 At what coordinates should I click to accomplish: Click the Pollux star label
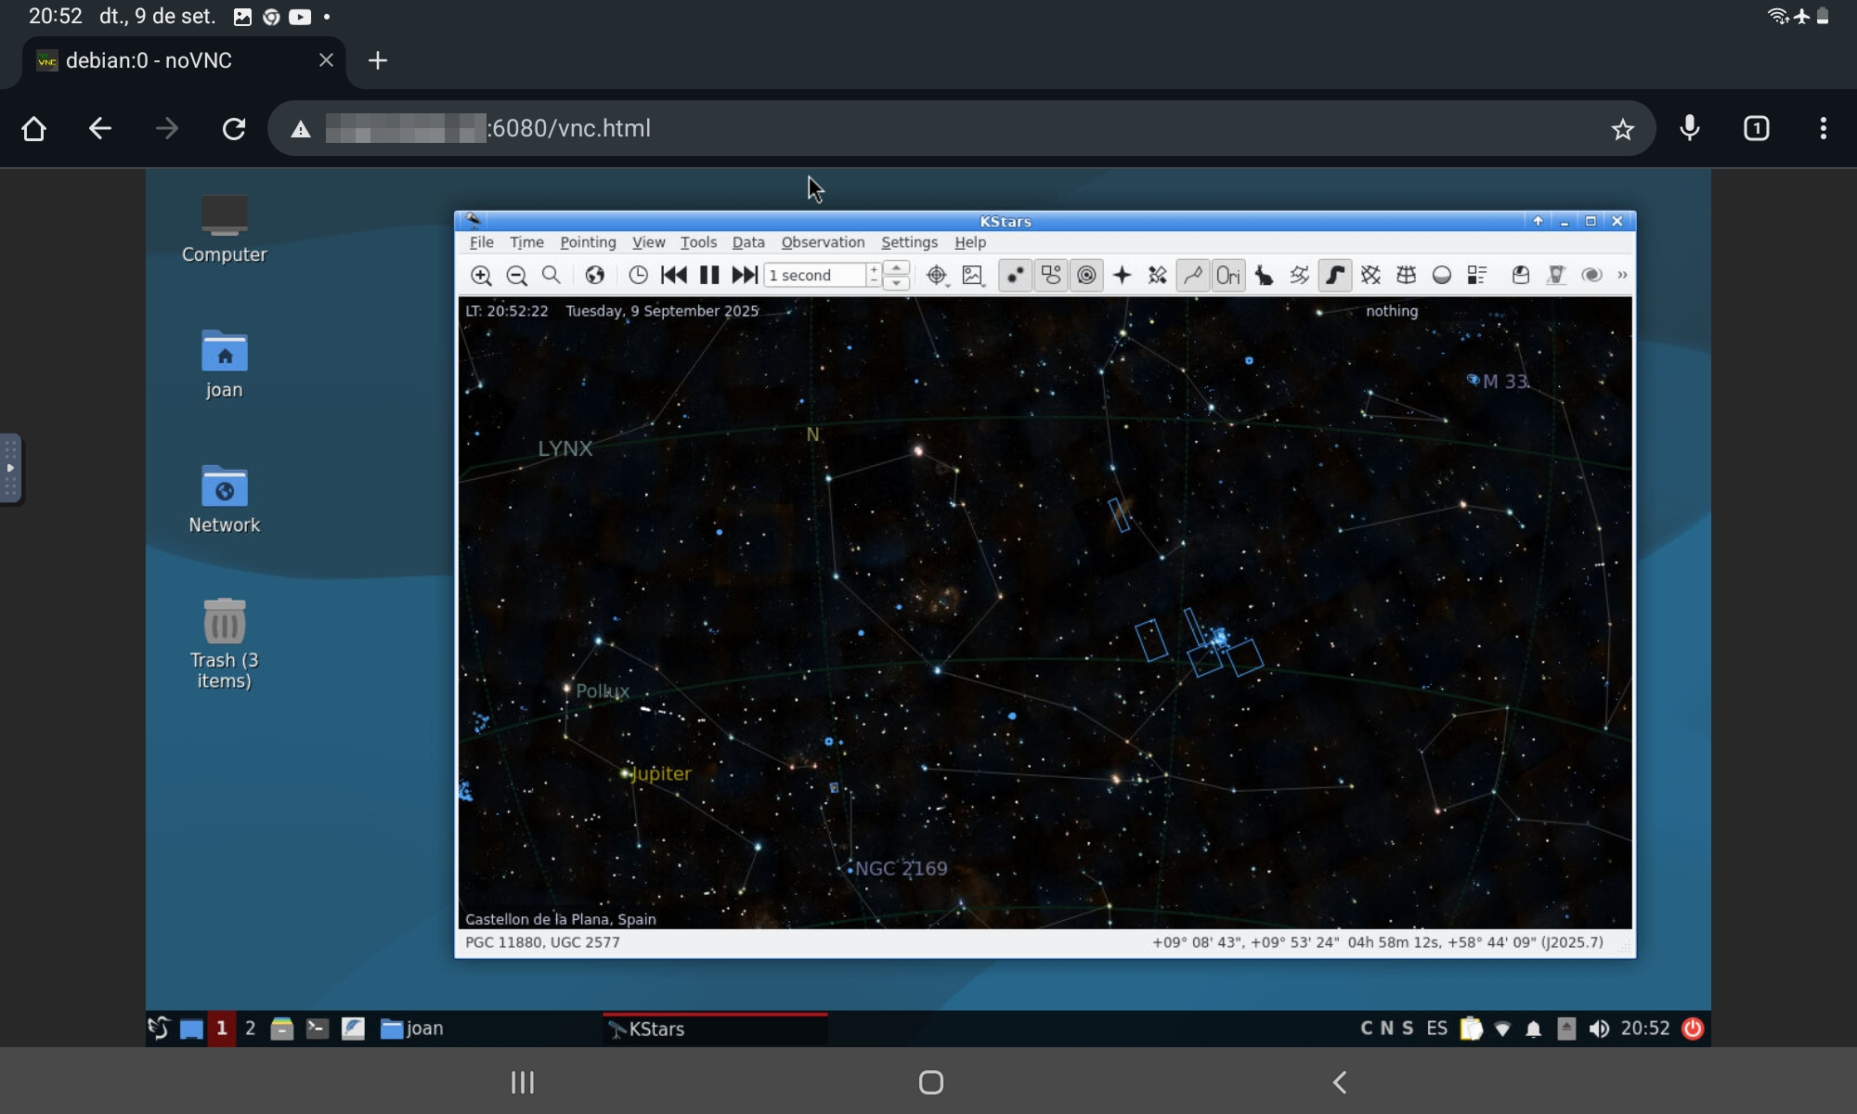[x=603, y=692]
